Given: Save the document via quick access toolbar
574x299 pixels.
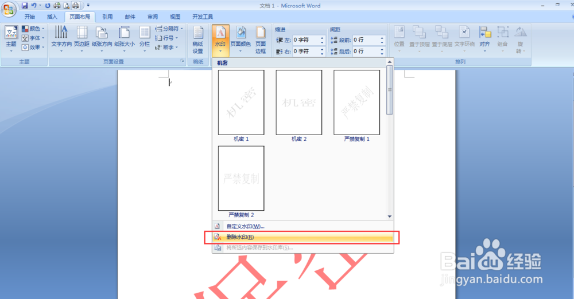Looking at the screenshot, I should (25, 6).
